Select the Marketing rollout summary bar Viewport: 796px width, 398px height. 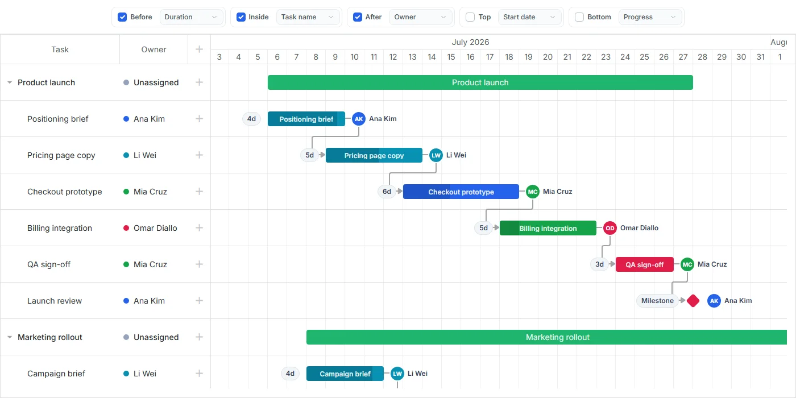click(546, 337)
